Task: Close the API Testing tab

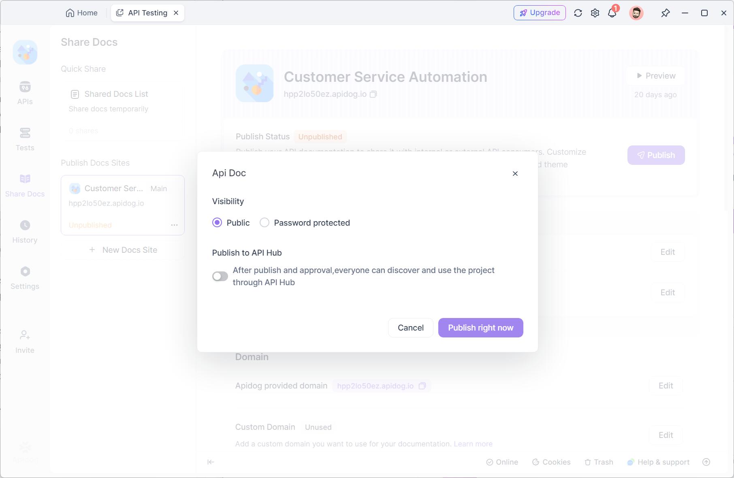Action: [176, 13]
